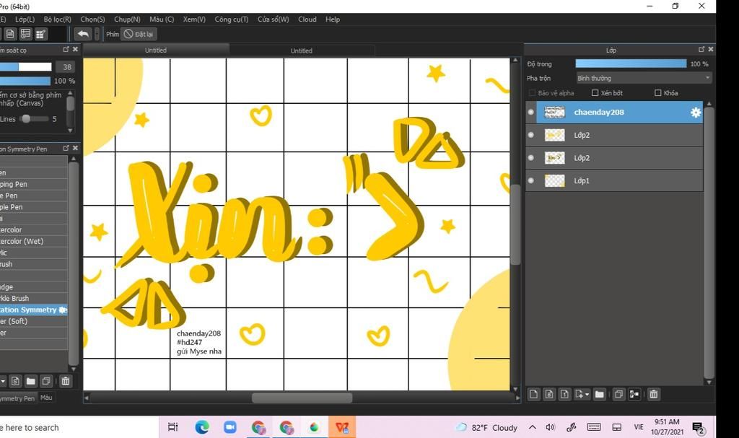This screenshot has width=739, height=438.
Task: Close the Lớp layer panel
Action: pyautogui.click(x=711, y=50)
